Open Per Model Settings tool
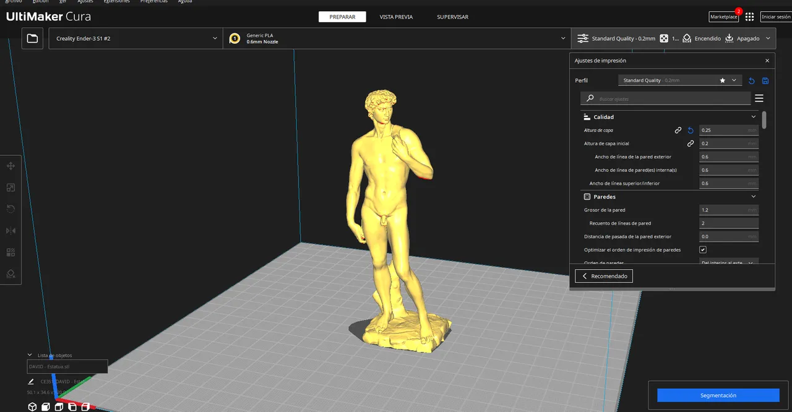792x412 pixels. pyautogui.click(x=11, y=252)
